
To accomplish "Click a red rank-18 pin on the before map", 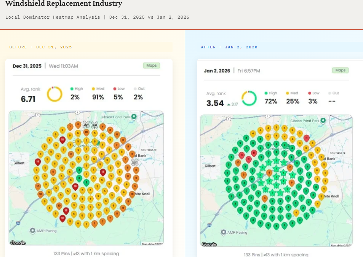I will [38, 161].
